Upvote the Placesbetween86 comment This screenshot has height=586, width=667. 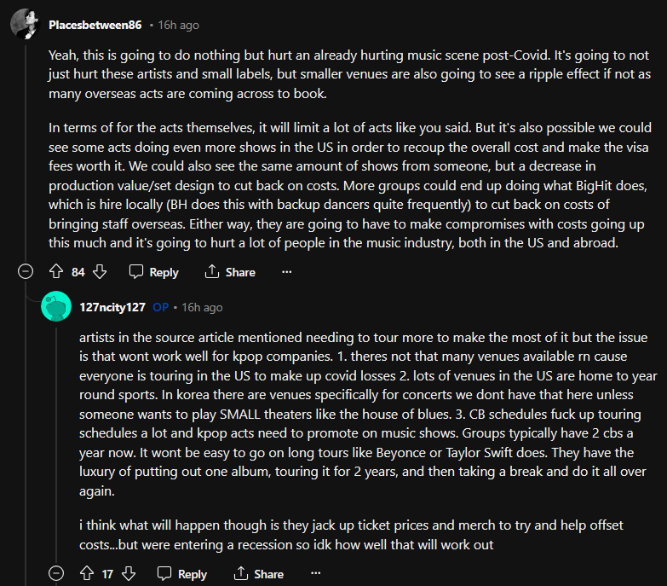[x=57, y=271]
